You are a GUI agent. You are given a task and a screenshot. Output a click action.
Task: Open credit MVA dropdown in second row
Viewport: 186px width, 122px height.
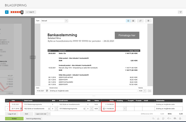pyautogui.click(x=91, y=109)
